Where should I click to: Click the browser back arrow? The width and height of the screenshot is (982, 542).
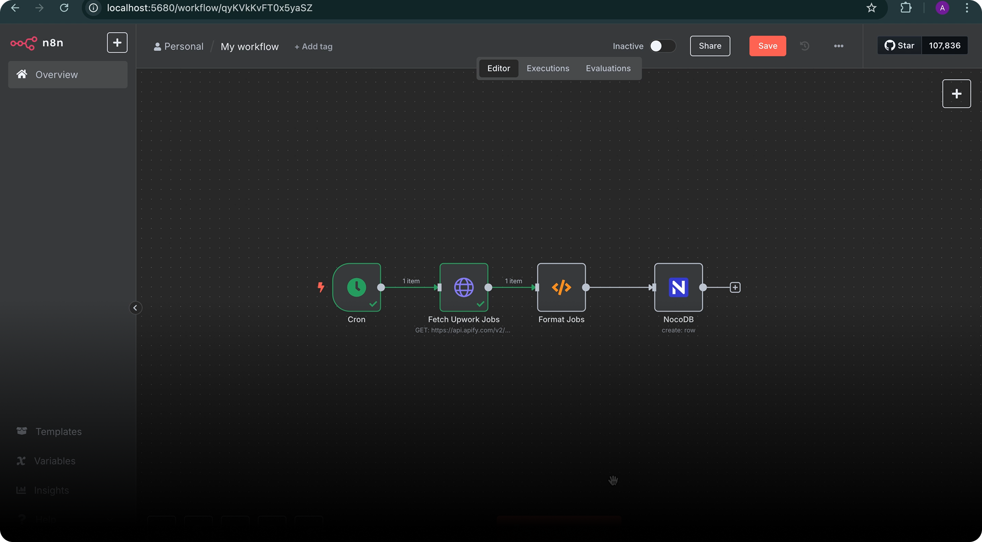pos(15,8)
